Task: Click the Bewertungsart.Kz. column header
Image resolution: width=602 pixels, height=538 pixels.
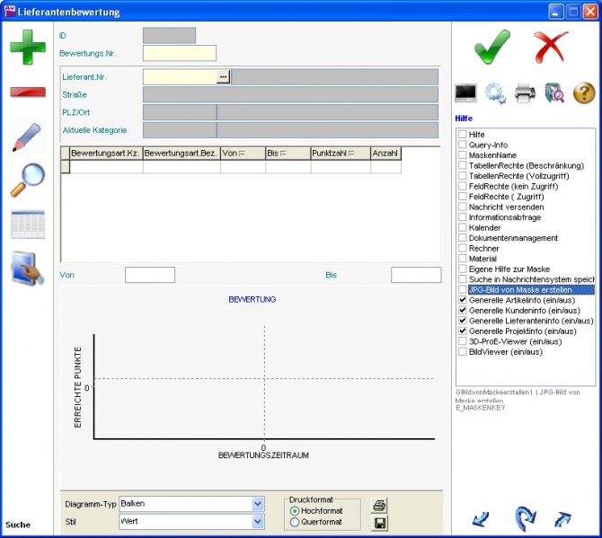Action: (x=106, y=154)
